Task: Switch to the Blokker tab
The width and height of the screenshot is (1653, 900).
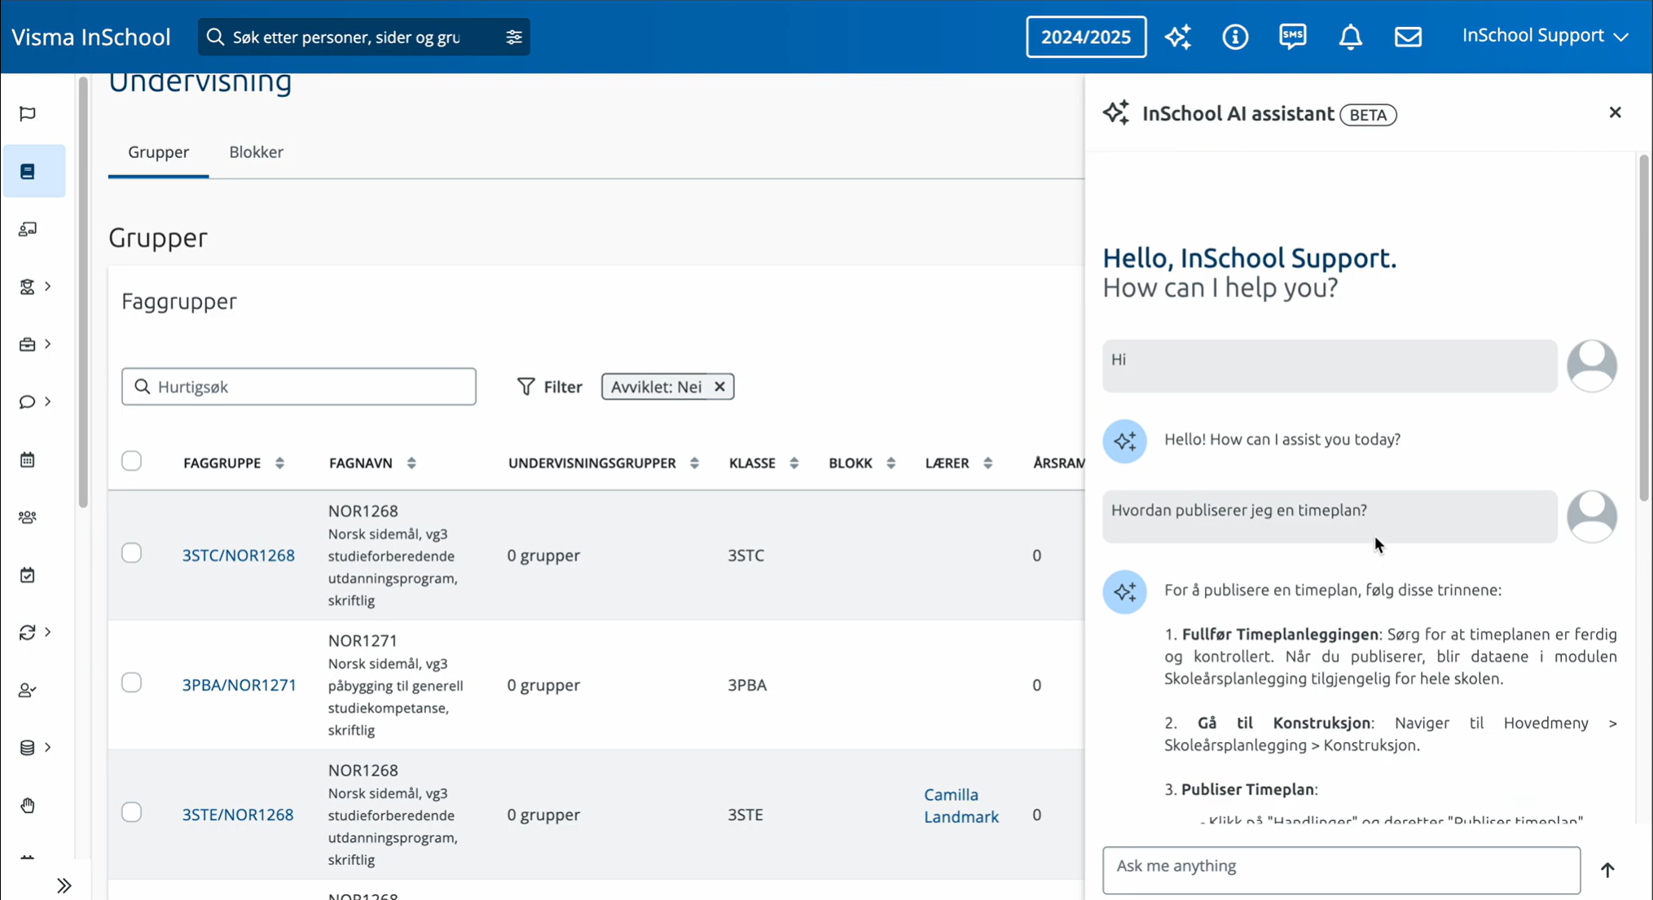Action: pyautogui.click(x=256, y=152)
